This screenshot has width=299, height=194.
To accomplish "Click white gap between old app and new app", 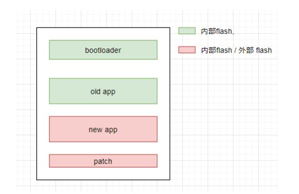I will click(103, 110).
